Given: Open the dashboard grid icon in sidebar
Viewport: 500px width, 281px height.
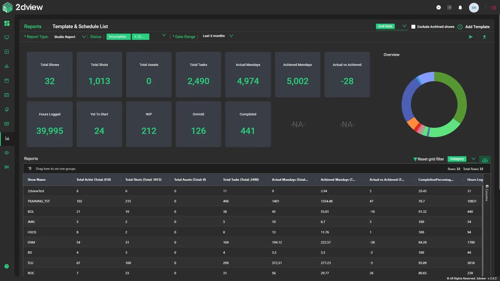Looking at the screenshot, I should coord(7,23).
